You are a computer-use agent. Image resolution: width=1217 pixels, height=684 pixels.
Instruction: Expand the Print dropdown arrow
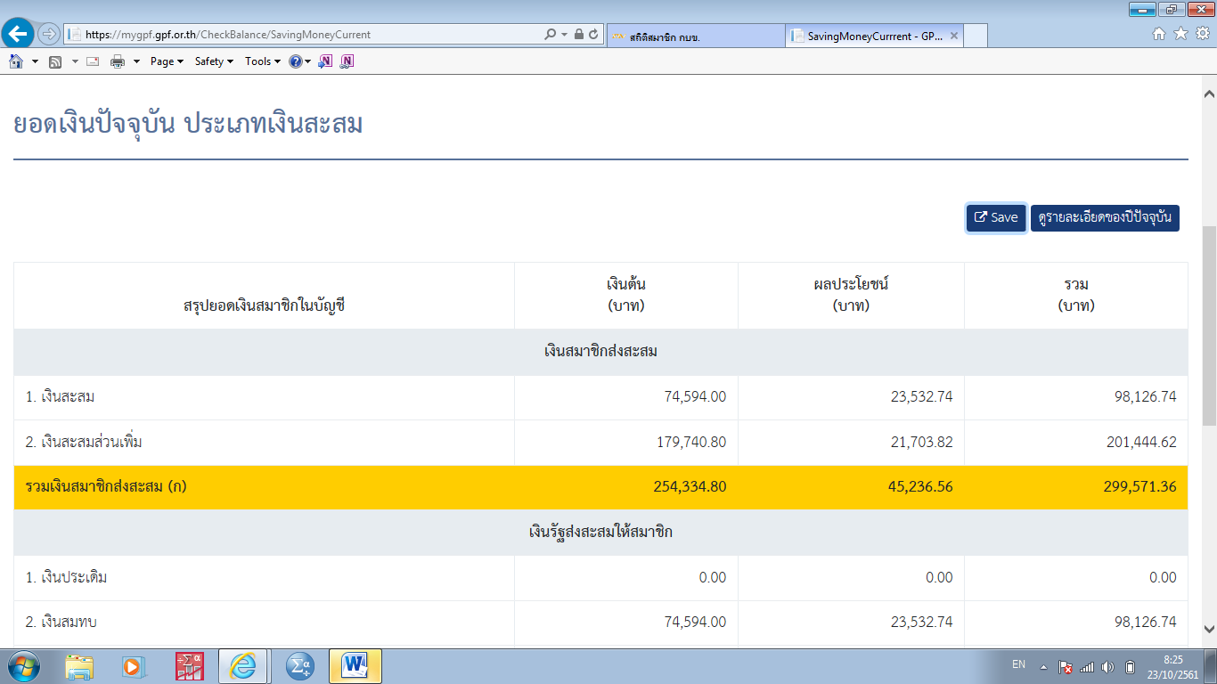click(x=136, y=61)
